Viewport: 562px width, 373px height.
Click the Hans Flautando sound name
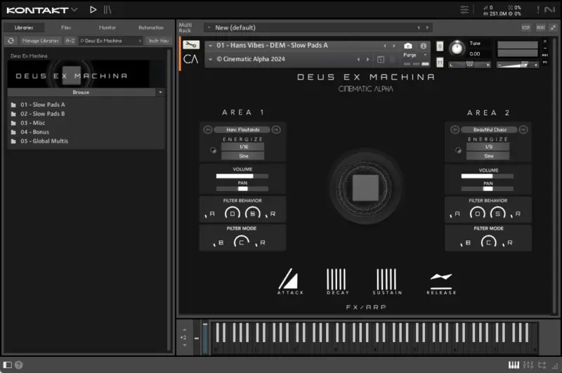click(242, 130)
